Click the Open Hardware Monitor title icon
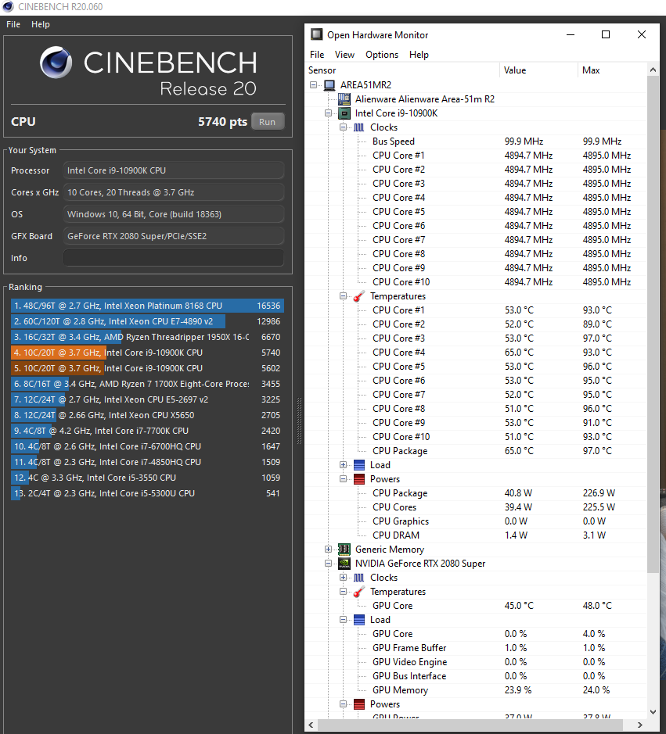This screenshot has width=666, height=734. point(317,34)
